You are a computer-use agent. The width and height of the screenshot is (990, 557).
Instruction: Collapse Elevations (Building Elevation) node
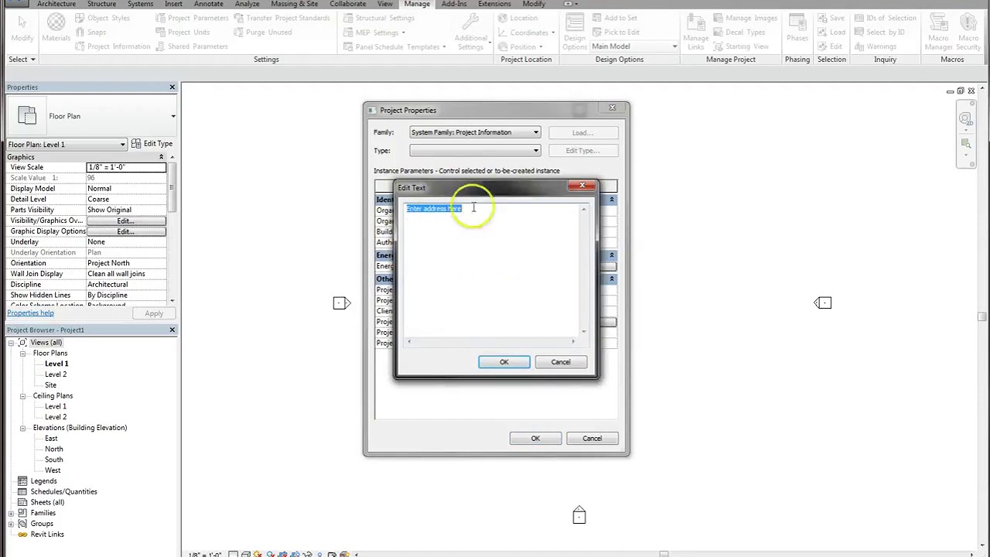(23, 428)
